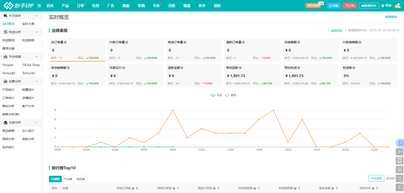This screenshot has height=193, width=404.
Task: Toggle 今日 series in chart legend
Action: tap(216, 95)
